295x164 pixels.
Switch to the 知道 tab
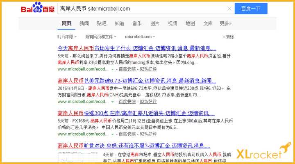pos(119,23)
